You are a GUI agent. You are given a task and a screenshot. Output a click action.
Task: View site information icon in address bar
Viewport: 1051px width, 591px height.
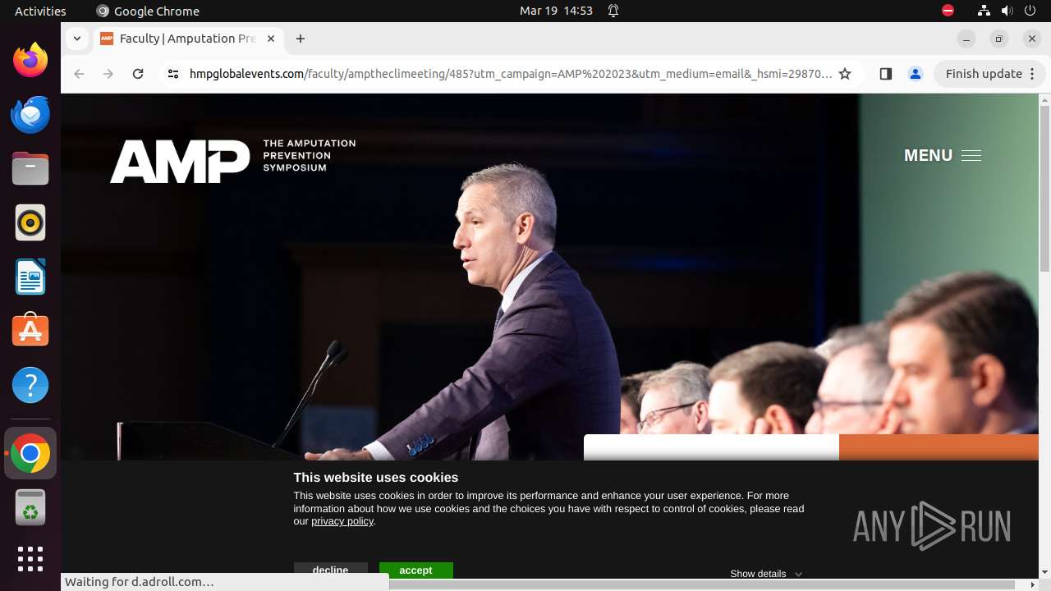[172, 74]
